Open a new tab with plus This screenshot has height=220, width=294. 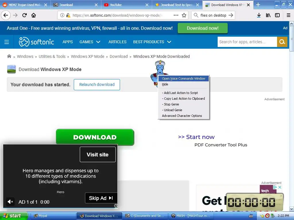pos(258,5)
